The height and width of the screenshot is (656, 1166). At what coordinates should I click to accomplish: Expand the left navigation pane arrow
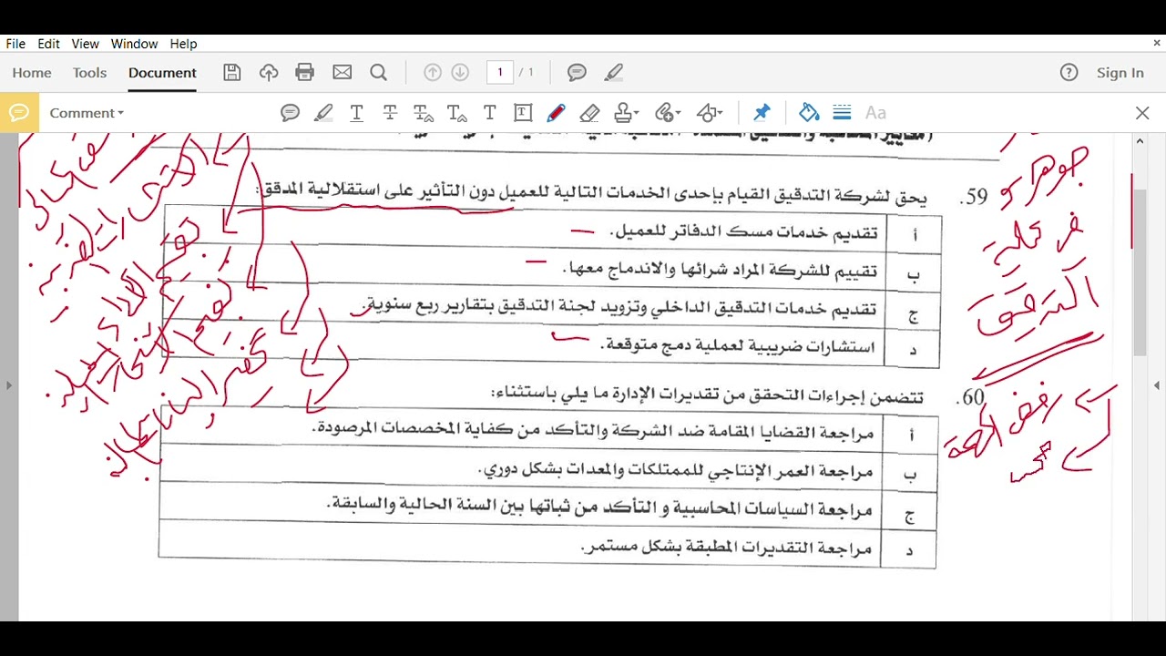pos(8,385)
